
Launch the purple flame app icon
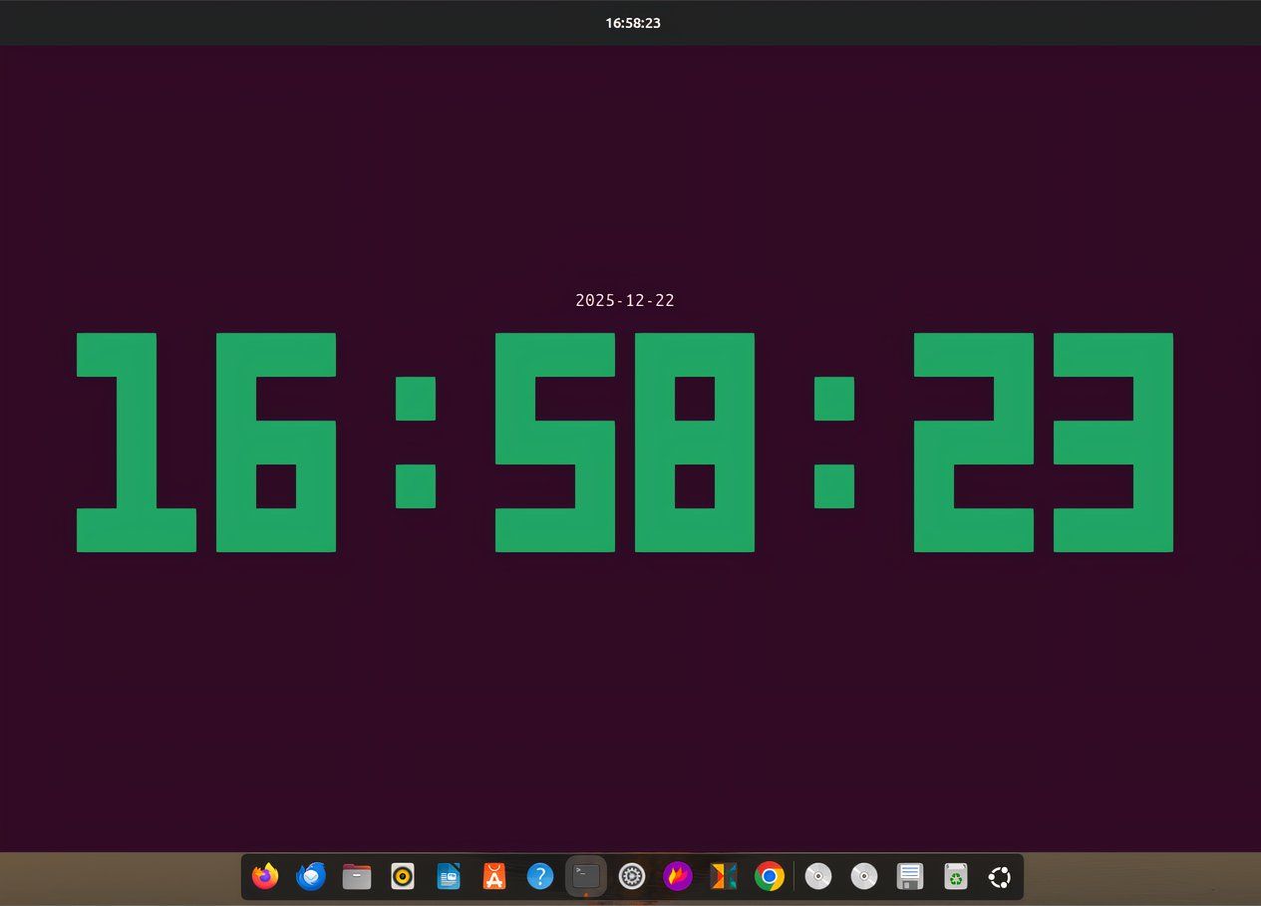click(x=678, y=876)
